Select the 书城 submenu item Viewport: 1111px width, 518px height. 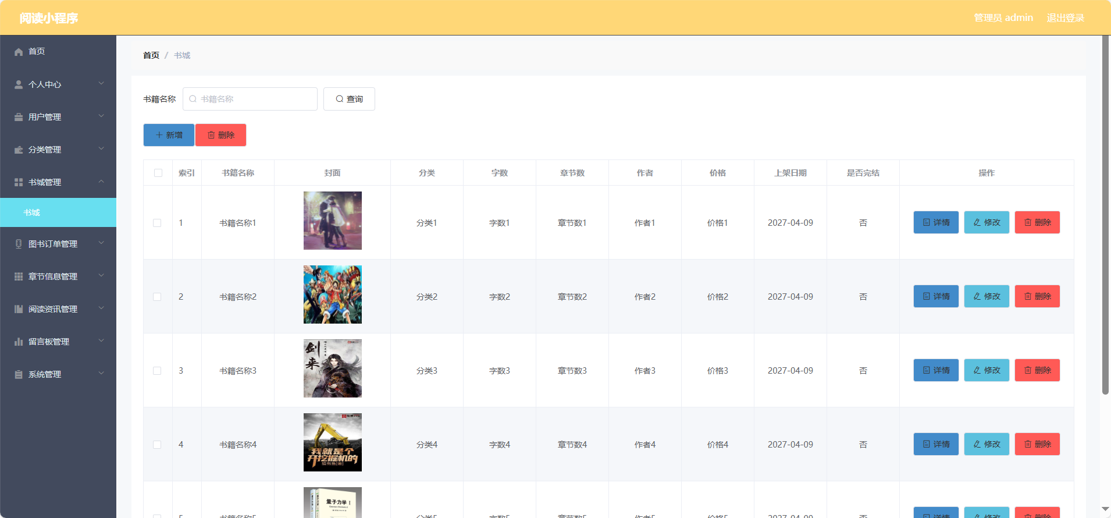[58, 212]
